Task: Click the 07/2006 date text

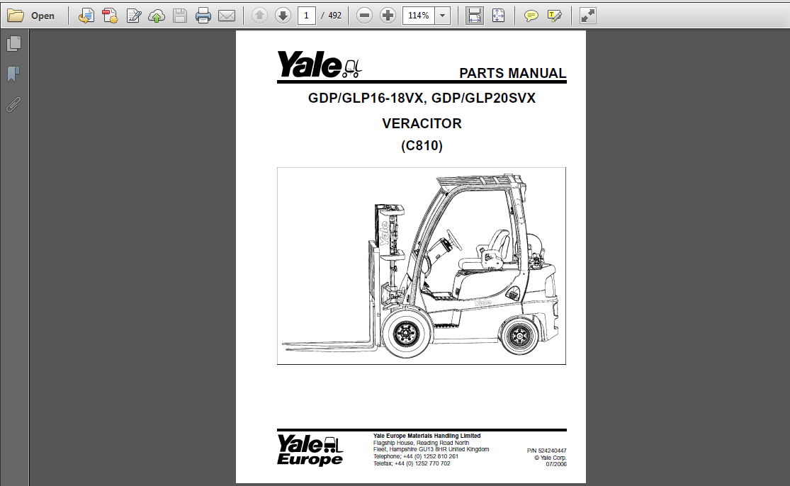Action: [x=556, y=464]
